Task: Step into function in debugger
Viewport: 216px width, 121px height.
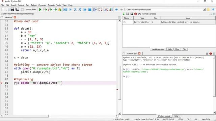Action: coord(75,9)
